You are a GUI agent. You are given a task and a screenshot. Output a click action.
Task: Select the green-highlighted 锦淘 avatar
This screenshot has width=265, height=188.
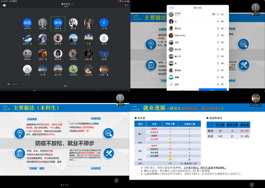pos(58,23)
